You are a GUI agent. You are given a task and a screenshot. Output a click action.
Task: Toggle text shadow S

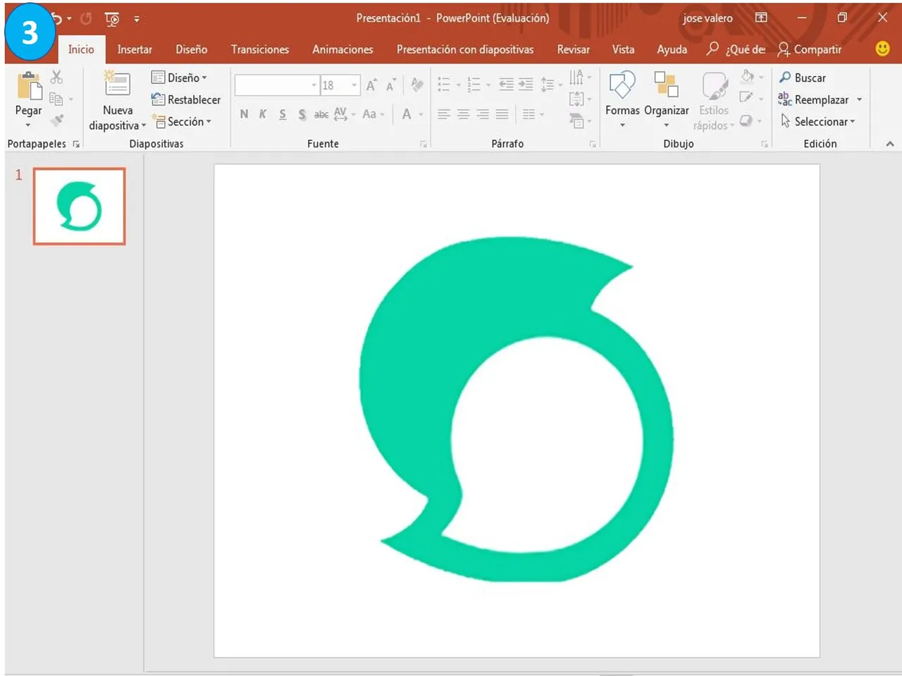[x=302, y=114]
